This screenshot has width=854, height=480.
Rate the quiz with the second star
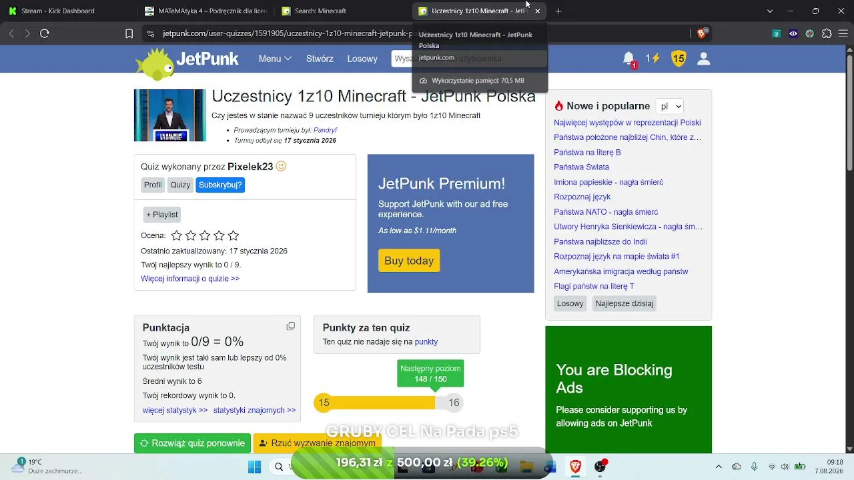pos(191,235)
